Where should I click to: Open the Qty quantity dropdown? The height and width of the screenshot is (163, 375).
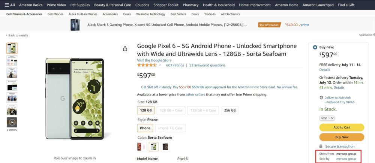[327, 118]
